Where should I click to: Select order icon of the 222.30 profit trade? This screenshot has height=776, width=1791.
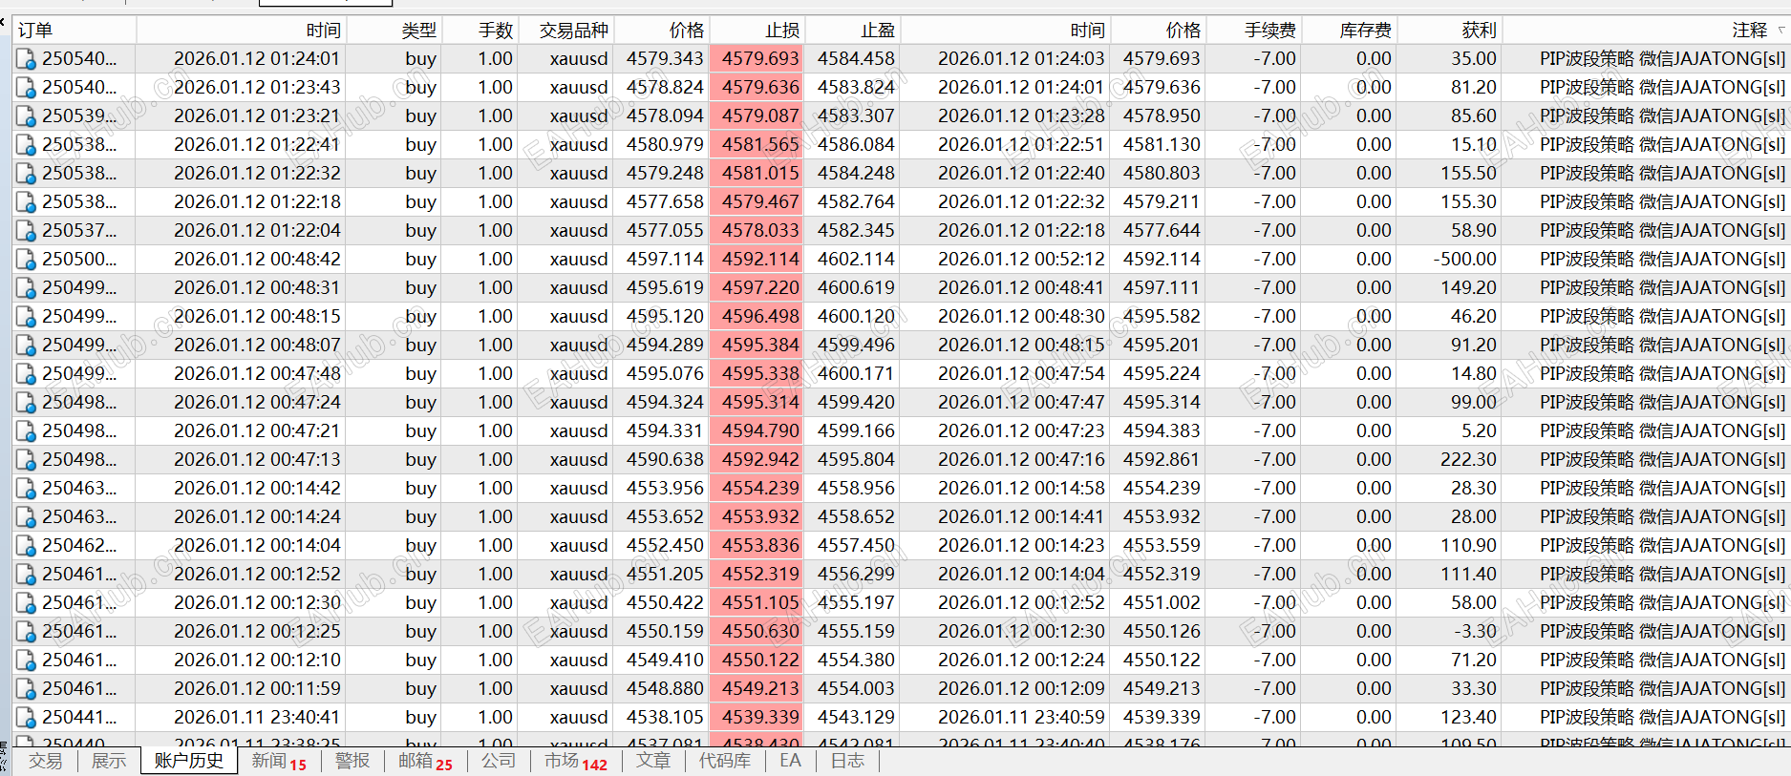coord(26,460)
